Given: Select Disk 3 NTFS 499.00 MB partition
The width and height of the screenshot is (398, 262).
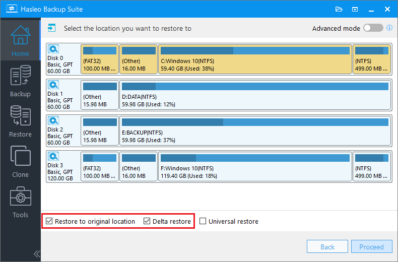Looking at the screenshot, I should tap(372, 167).
